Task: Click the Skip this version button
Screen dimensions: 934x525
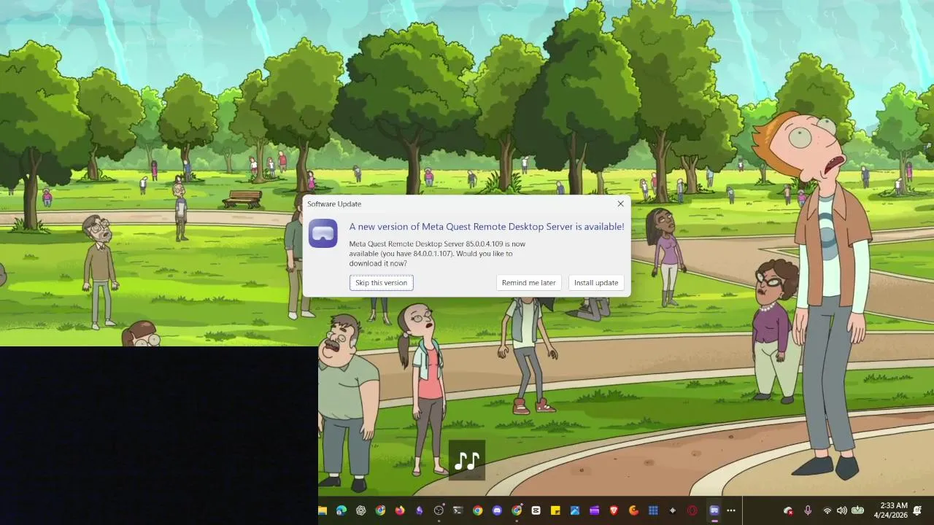Action: [381, 283]
